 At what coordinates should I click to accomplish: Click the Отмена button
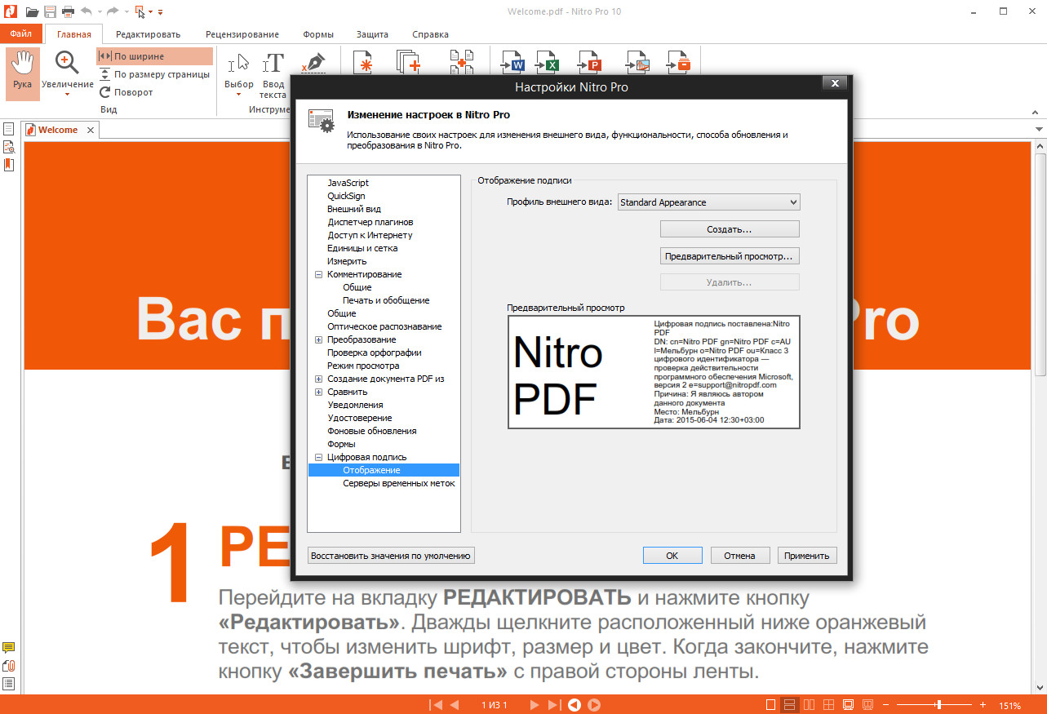tap(740, 556)
